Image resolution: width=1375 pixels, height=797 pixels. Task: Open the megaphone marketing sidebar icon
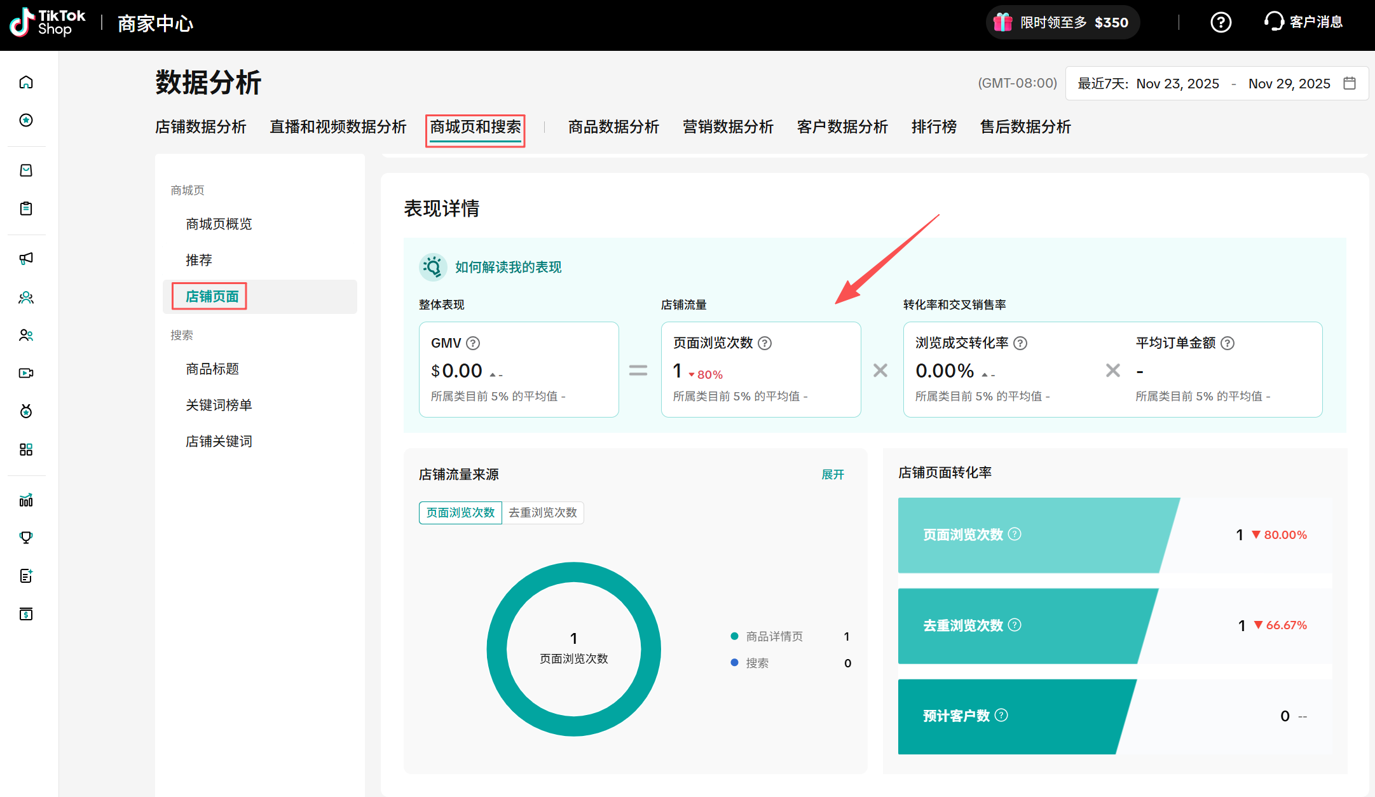click(26, 259)
